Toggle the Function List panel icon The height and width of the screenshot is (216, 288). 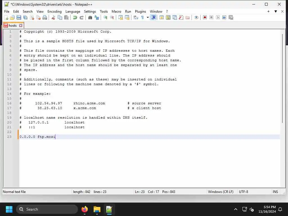pyautogui.click(x=181, y=18)
